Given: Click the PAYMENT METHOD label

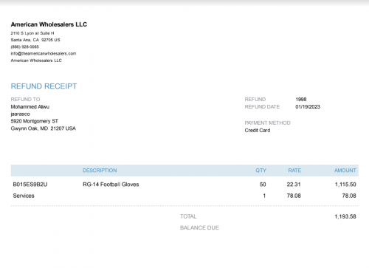Looking at the screenshot, I should (267, 123).
